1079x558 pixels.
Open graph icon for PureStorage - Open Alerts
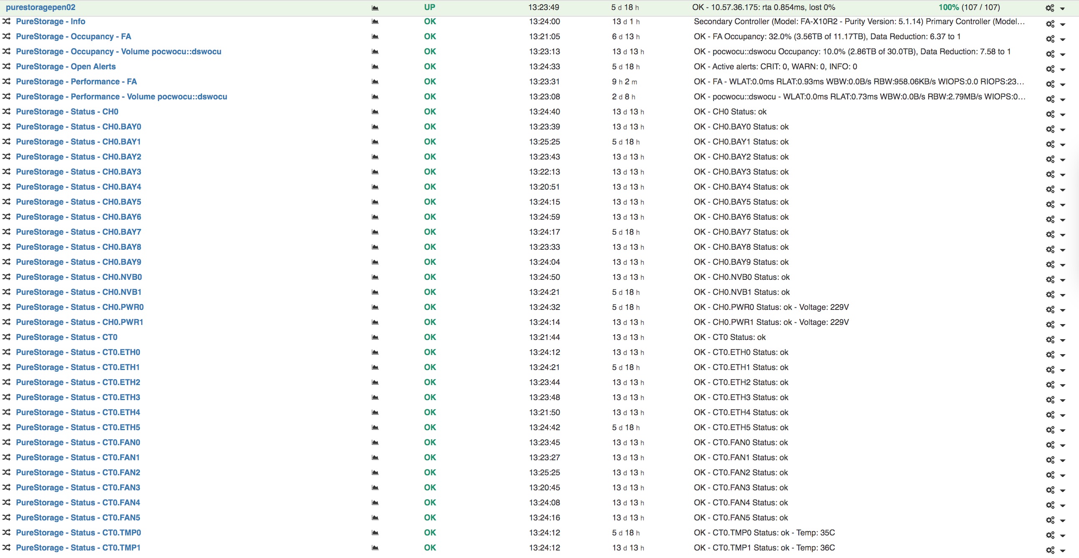(x=375, y=66)
